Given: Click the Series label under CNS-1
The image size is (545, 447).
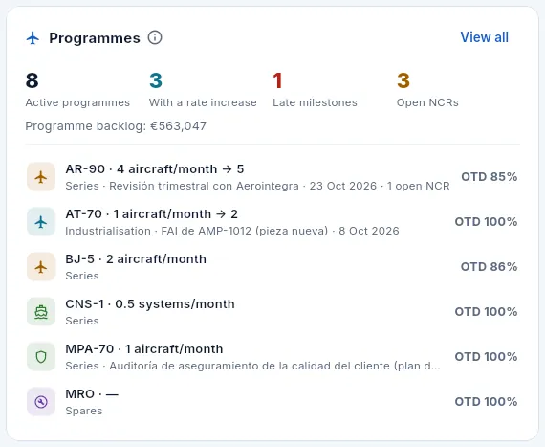Looking at the screenshot, I should pos(82,321).
